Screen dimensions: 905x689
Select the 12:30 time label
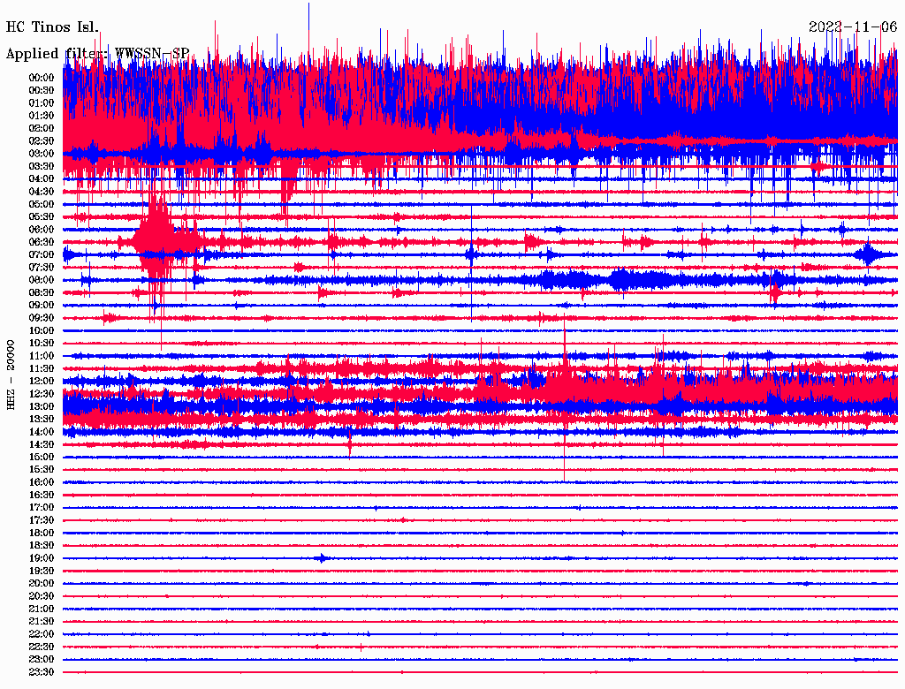(42, 394)
